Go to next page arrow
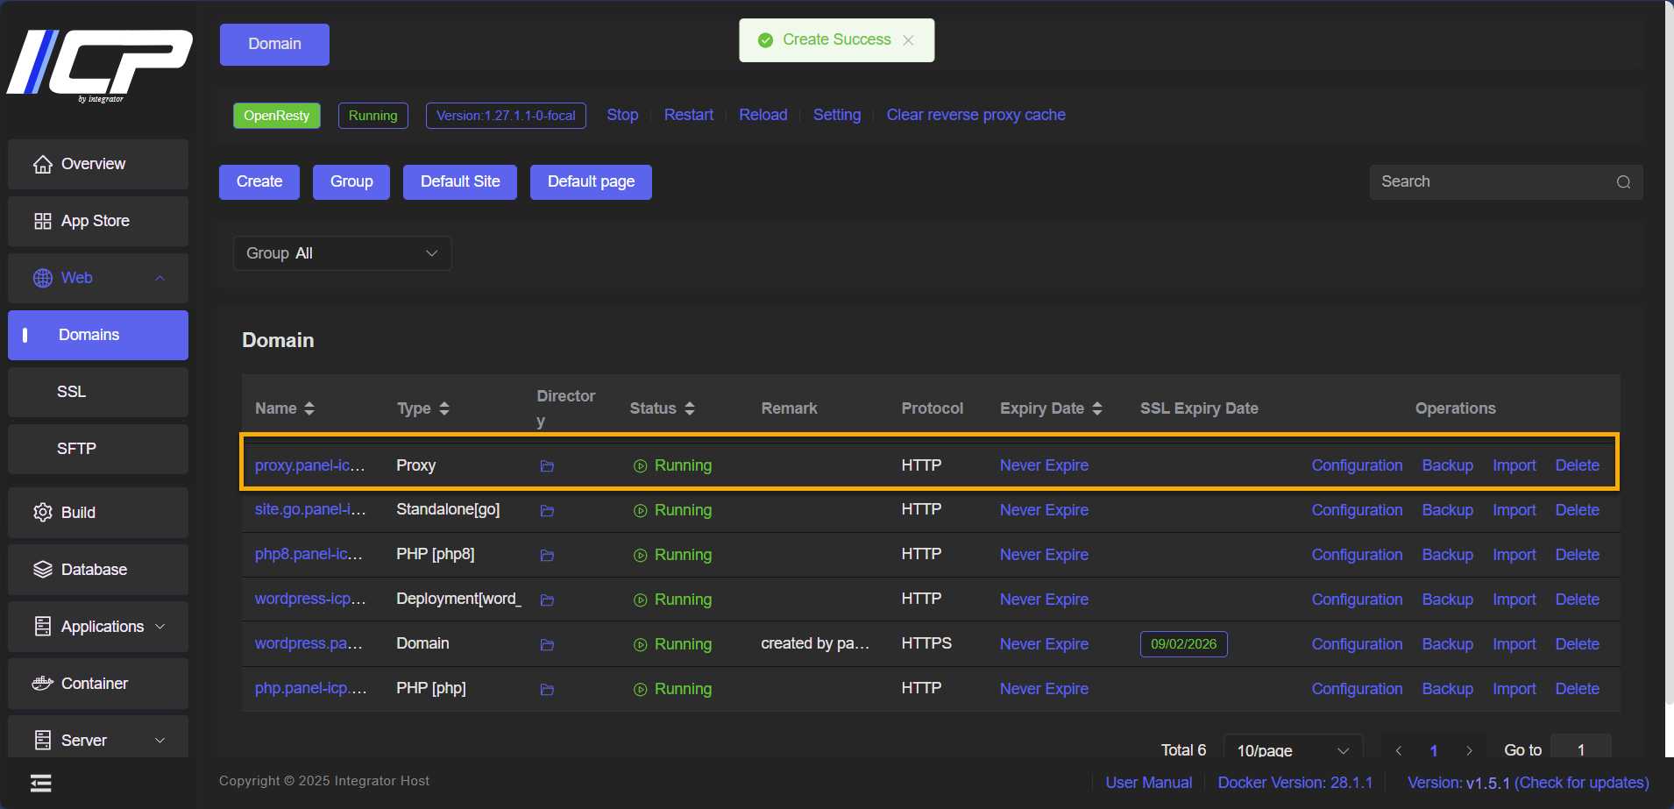This screenshot has height=809, width=1674. 1469,750
